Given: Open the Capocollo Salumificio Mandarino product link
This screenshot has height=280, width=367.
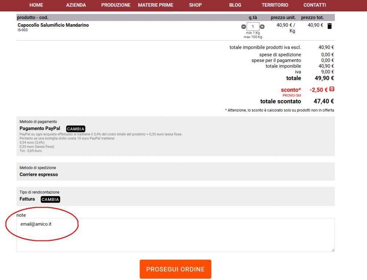Looking at the screenshot, I should pyautogui.click(x=53, y=25).
